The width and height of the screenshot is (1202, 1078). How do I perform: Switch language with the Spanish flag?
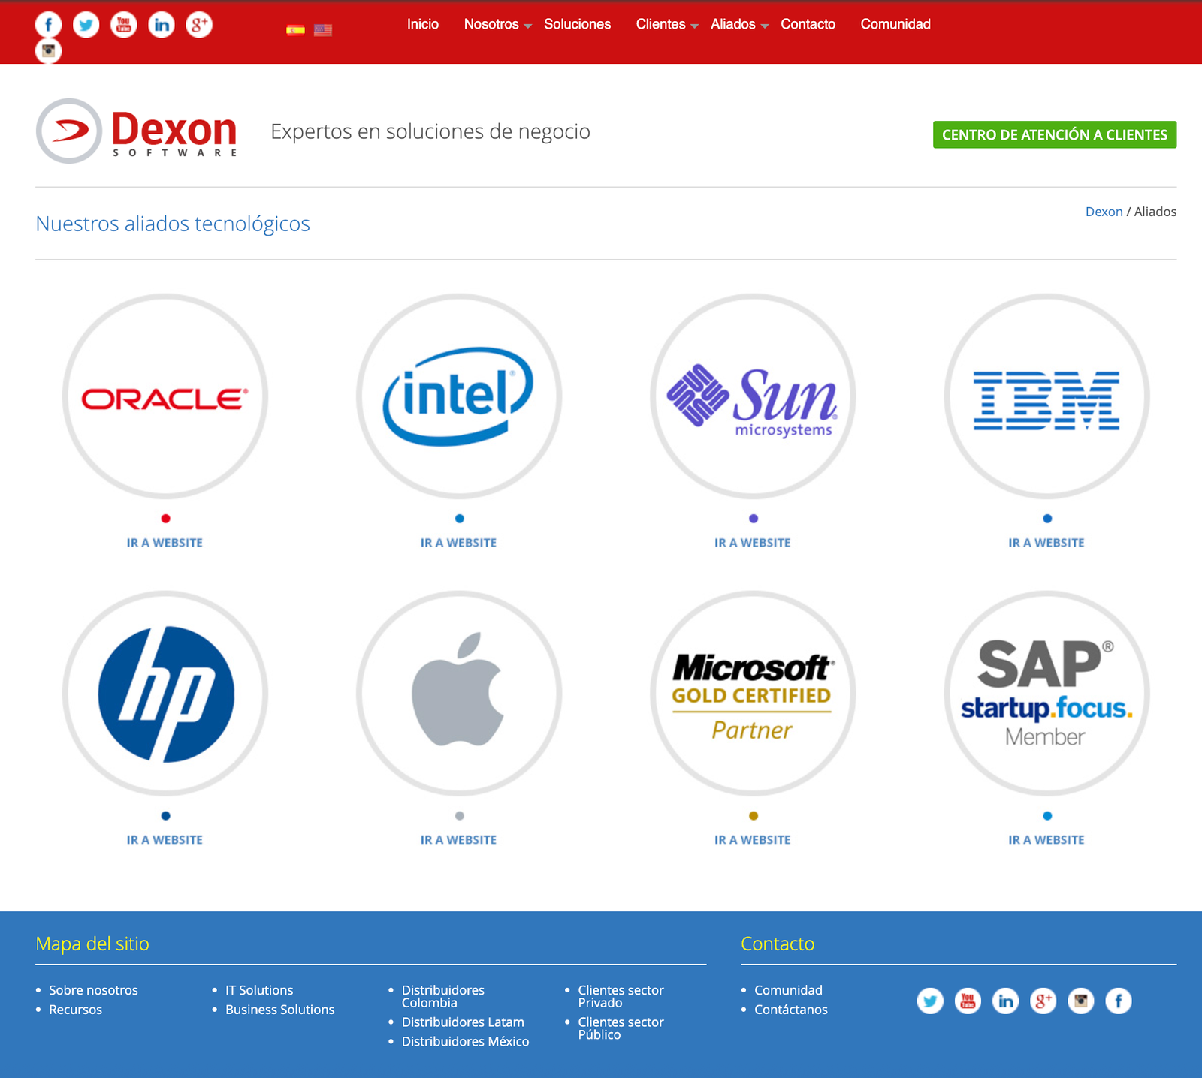(295, 30)
